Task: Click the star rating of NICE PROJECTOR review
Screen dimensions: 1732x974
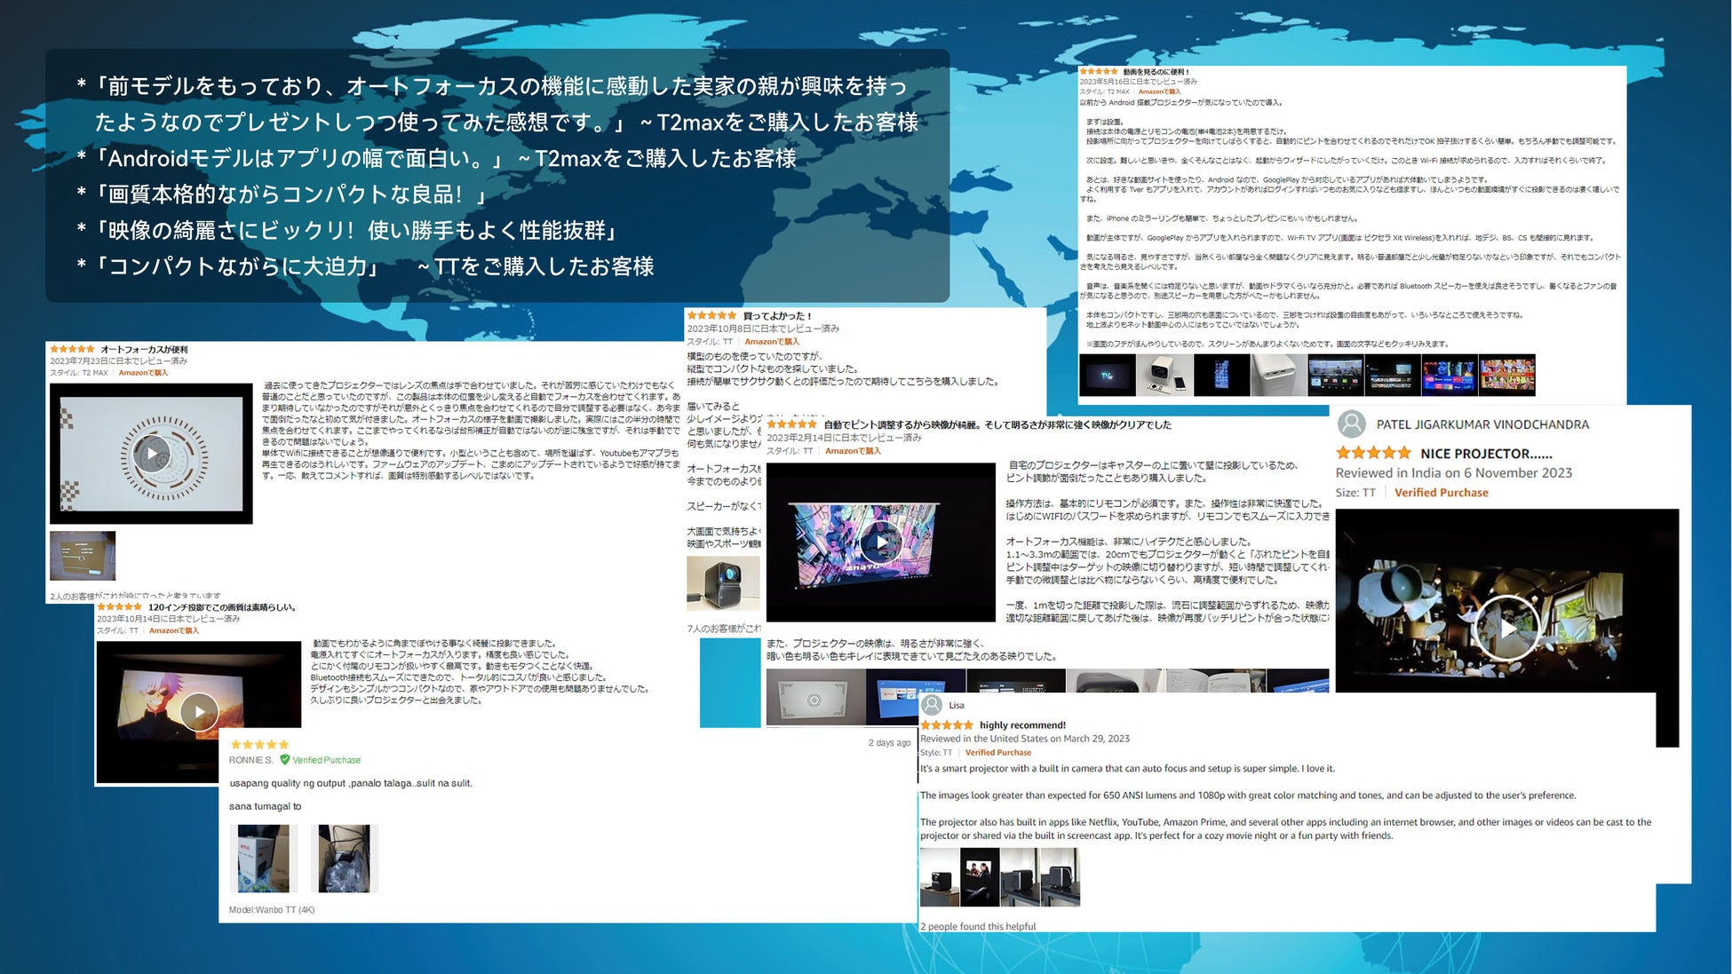Action: [x=1372, y=453]
